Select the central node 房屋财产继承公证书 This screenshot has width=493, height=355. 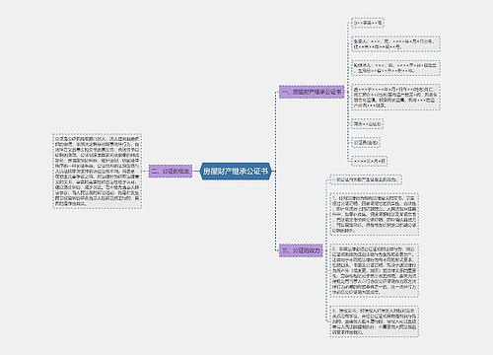click(236, 172)
